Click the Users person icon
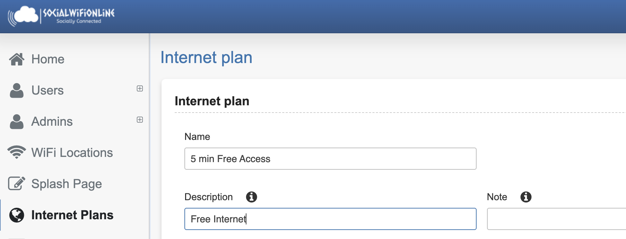This screenshot has height=239, width=626. point(17,90)
